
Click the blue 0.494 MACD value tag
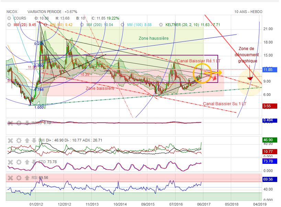(270, 120)
